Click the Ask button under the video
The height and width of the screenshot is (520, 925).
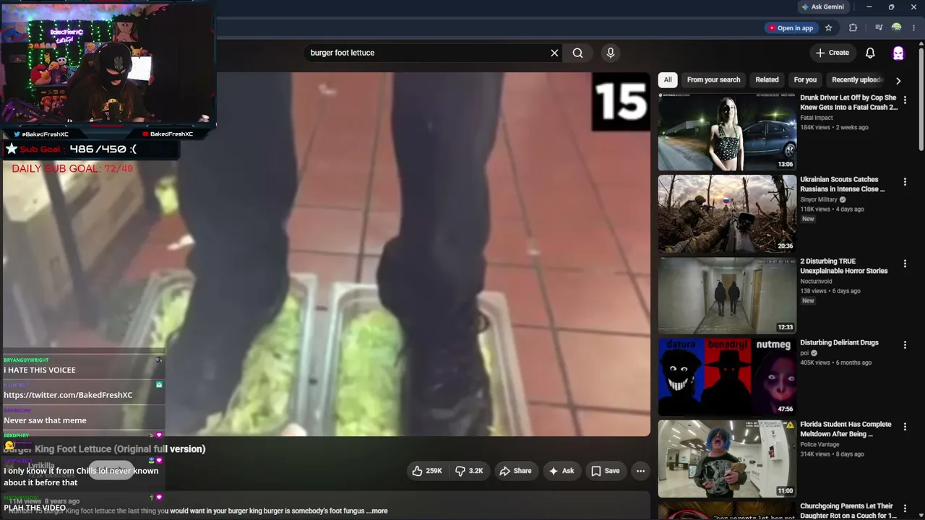click(x=562, y=471)
